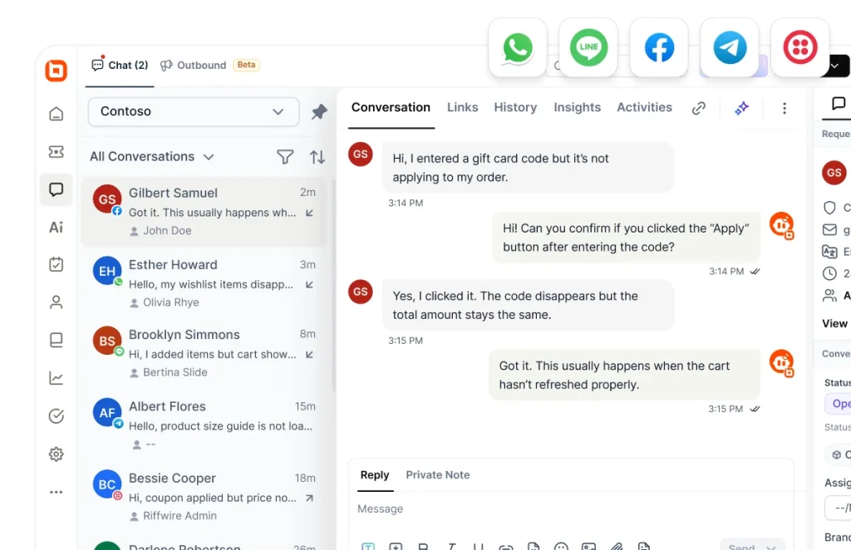Click the John Doe assignee label
Image resolution: width=851 pixels, height=550 pixels.
[x=167, y=231]
